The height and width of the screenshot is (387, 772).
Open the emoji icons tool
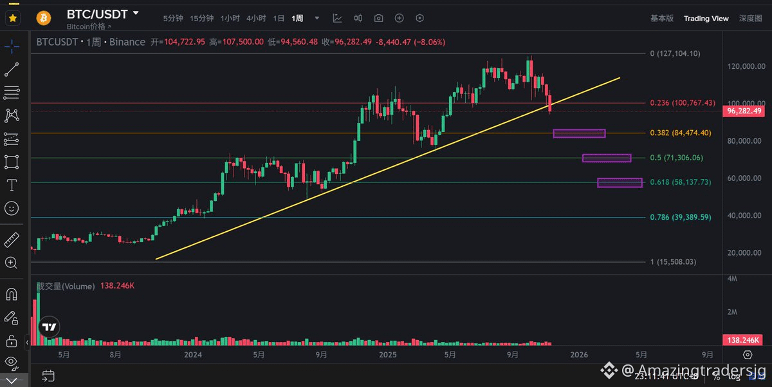12,208
